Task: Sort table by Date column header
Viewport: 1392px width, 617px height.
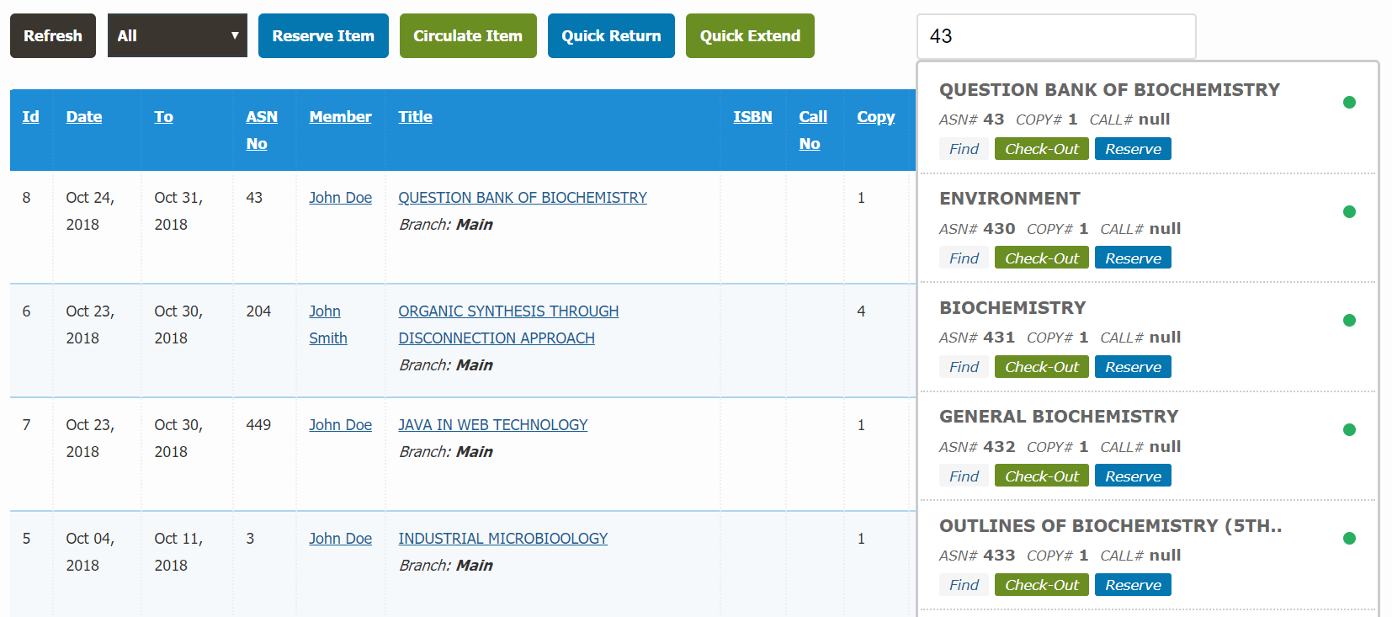Action: [84, 116]
